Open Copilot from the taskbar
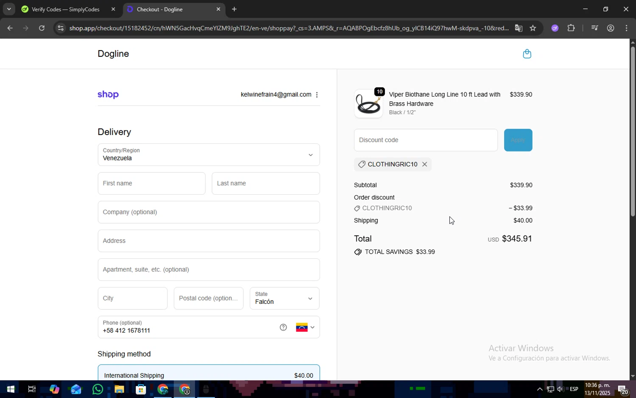This screenshot has width=636, height=398. click(54, 390)
